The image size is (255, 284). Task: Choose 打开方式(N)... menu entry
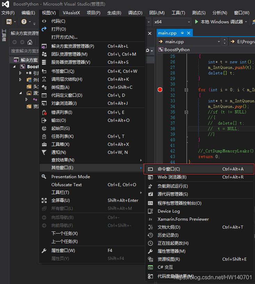92,37
